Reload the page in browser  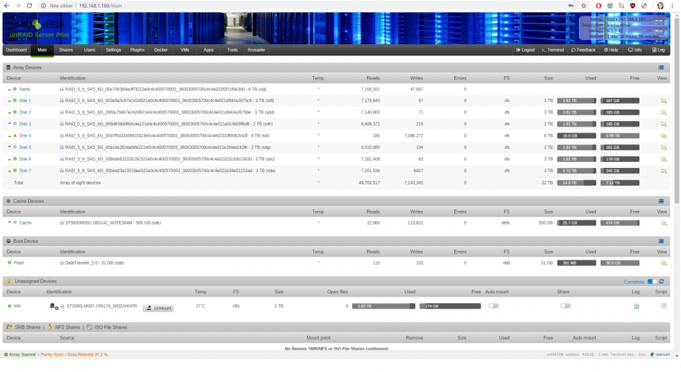[x=29, y=5]
